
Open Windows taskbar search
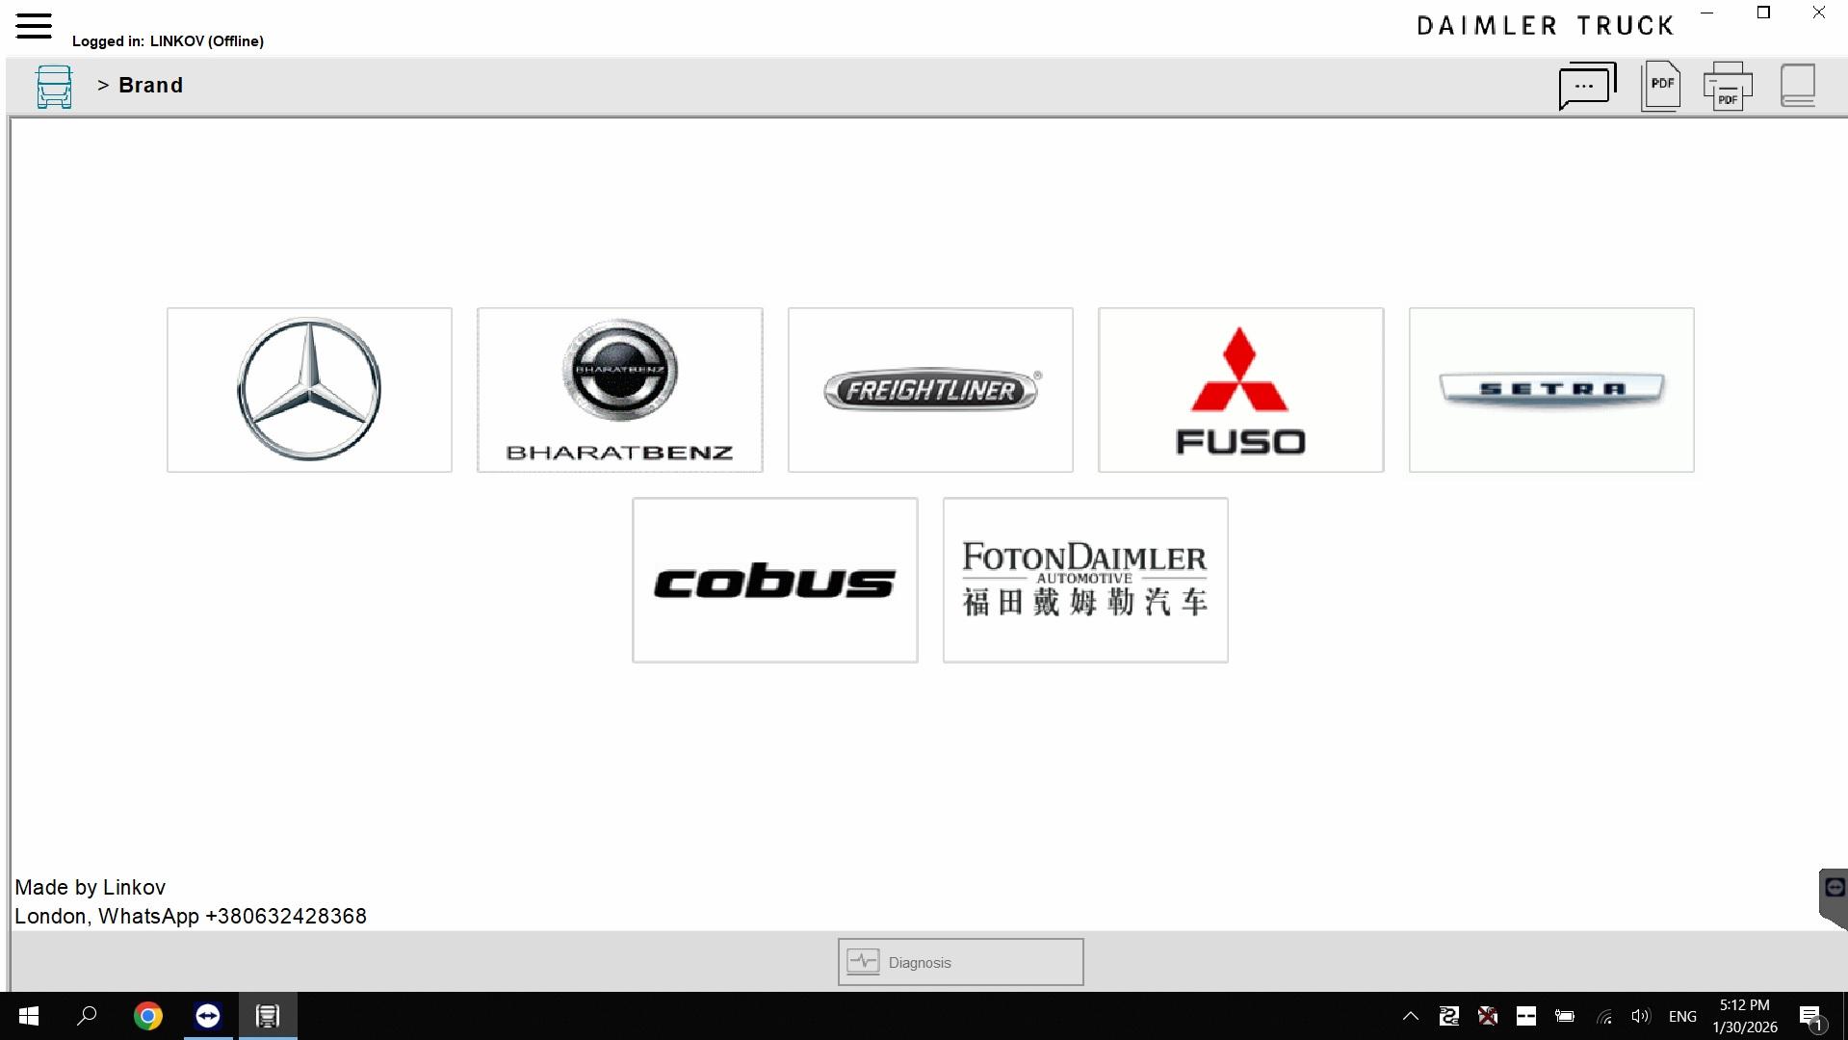point(88,1016)
